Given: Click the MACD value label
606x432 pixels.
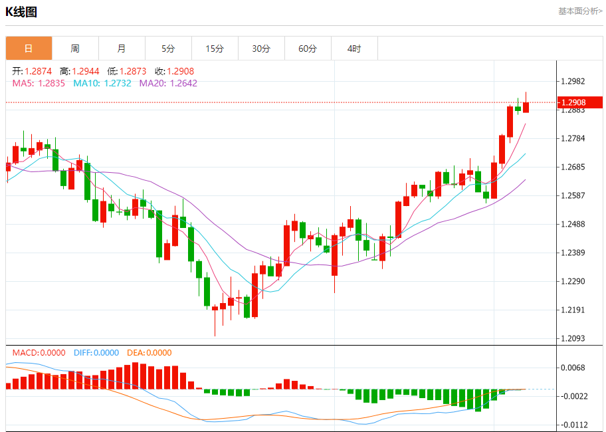Looking at the screenshot, I should tap(39, 353).
